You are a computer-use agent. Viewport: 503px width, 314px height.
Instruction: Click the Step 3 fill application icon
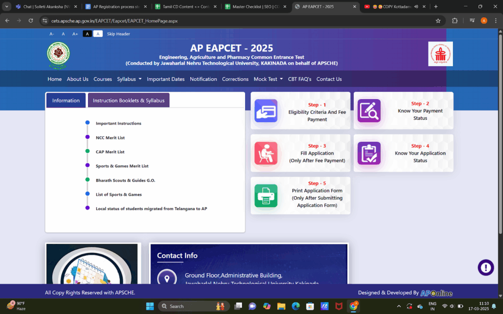tap(266, 153)
